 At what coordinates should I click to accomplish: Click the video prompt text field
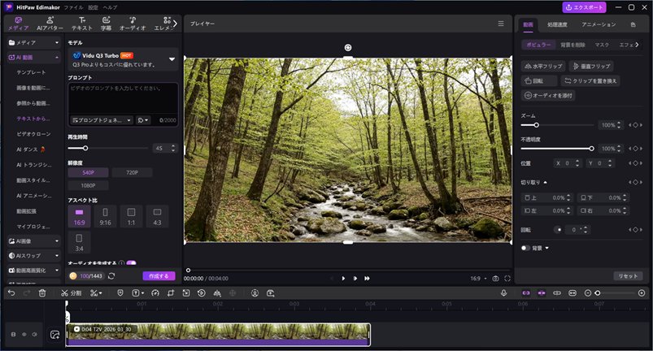[124, 98]
